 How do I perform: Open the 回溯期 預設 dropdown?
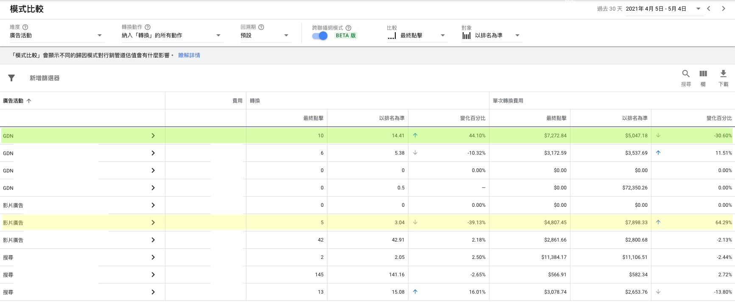pyautogui.click(x=265, y=36)
